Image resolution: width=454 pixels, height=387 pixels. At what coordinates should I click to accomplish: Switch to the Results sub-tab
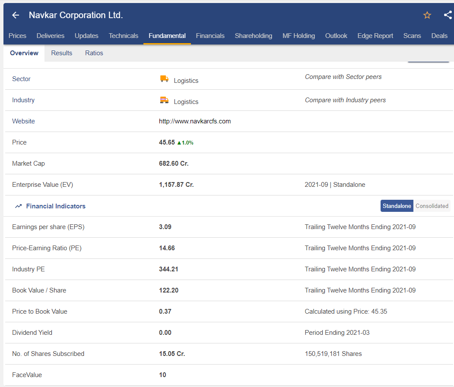tap(62, 53)
